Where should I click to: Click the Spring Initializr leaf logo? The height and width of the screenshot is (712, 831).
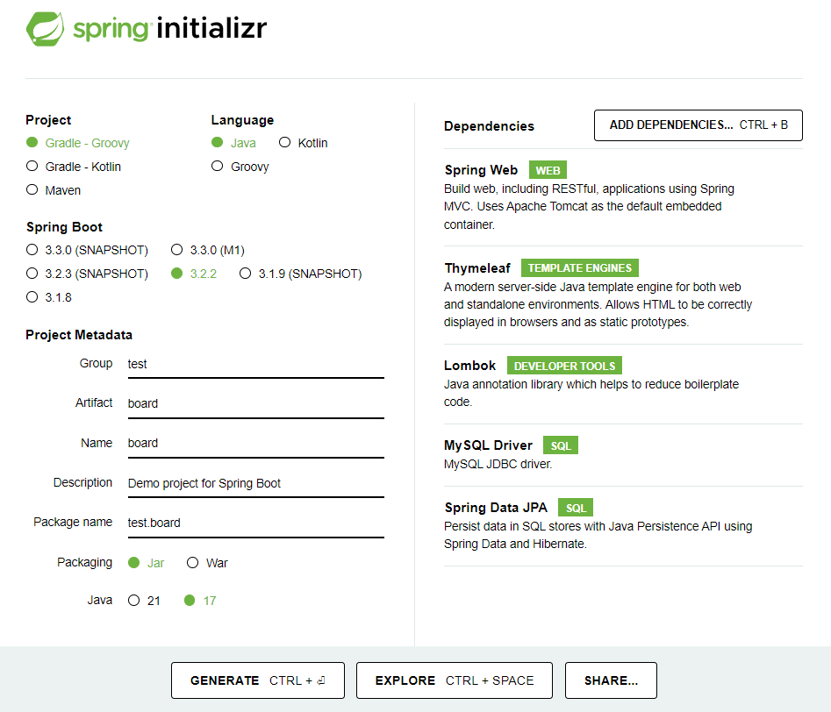click(x=45, y=29)
